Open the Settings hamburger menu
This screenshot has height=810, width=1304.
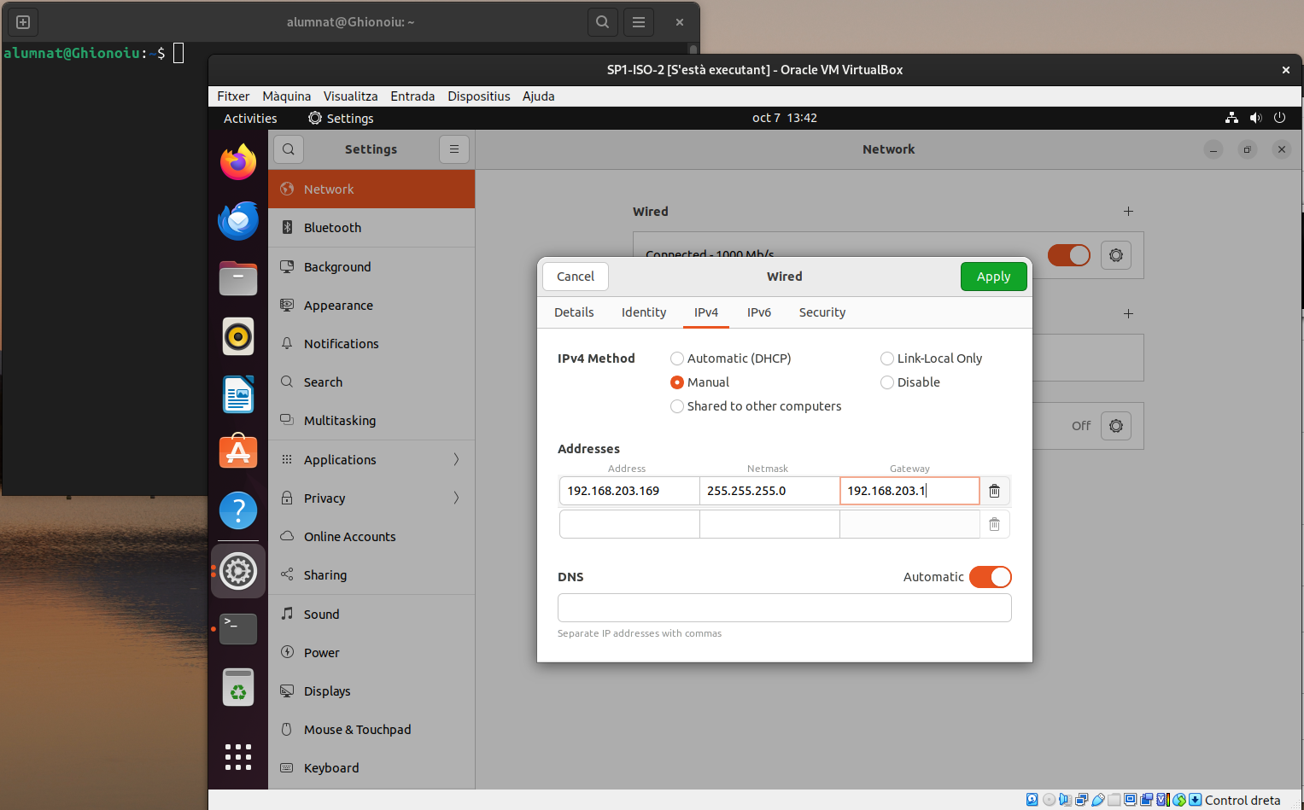click(x=454, y=149)
